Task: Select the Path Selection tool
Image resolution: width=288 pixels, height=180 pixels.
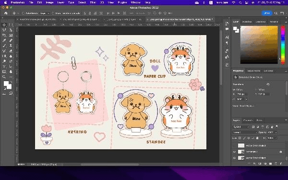Action: point(11,67)
